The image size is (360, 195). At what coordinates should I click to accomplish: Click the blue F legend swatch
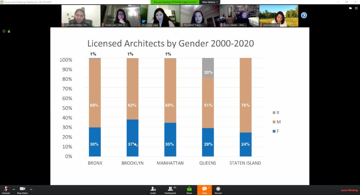tap(274, 131)
